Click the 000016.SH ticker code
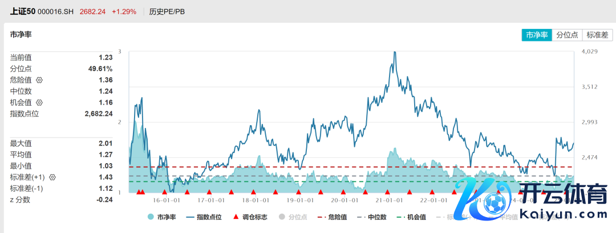Screen dimensions: 616x233 (60, 11)
